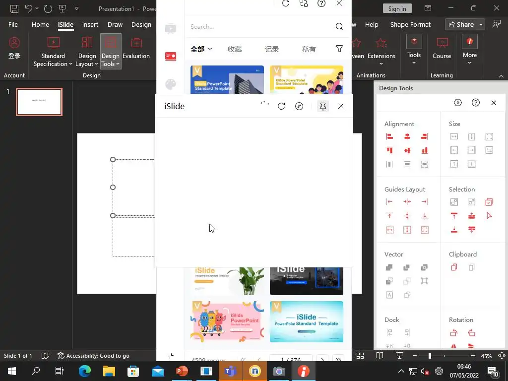The width and height of the screenshot is (508, 381).
Task: Click the stacked checkbox icon in Selection
Action: 489,202
